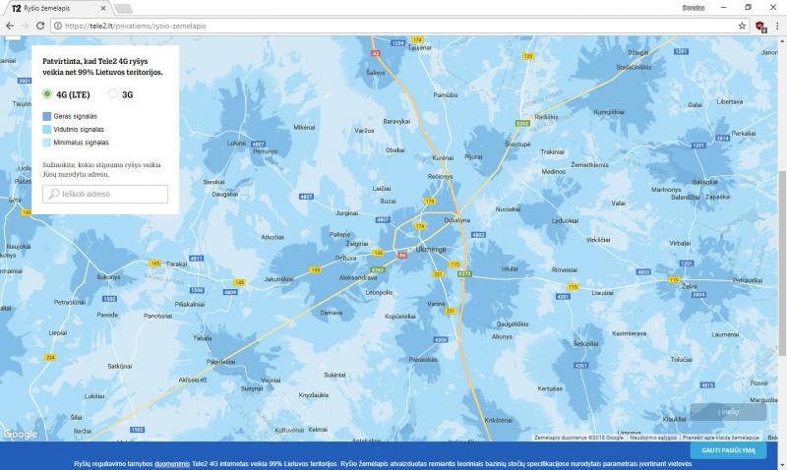Open the red shield extension icon

point(760,27)
